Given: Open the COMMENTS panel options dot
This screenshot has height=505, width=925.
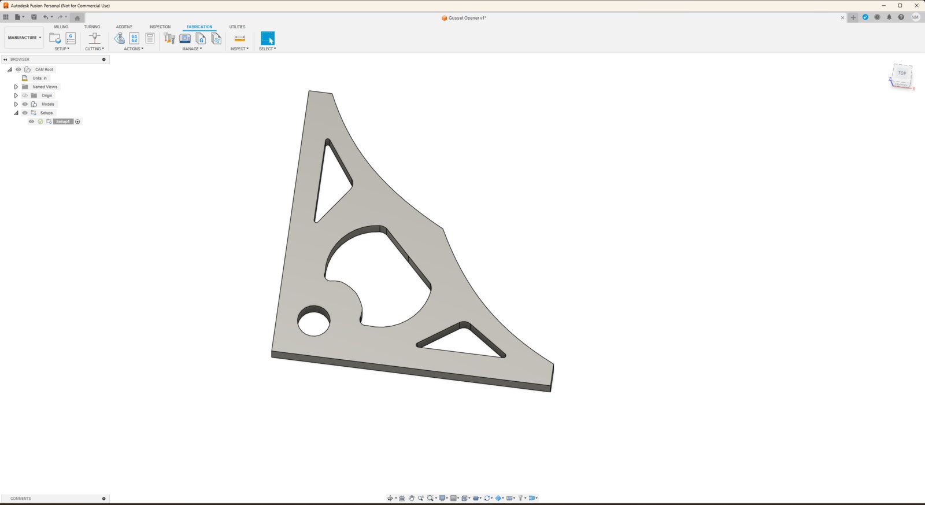Looking at the screenshot, I should (104, 499).
